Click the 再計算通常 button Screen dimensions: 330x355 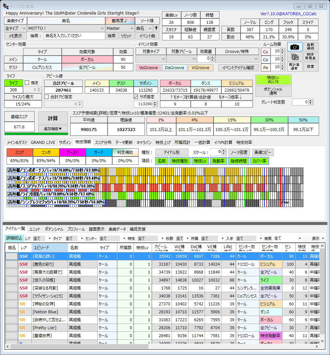click(x=295, y=67)
